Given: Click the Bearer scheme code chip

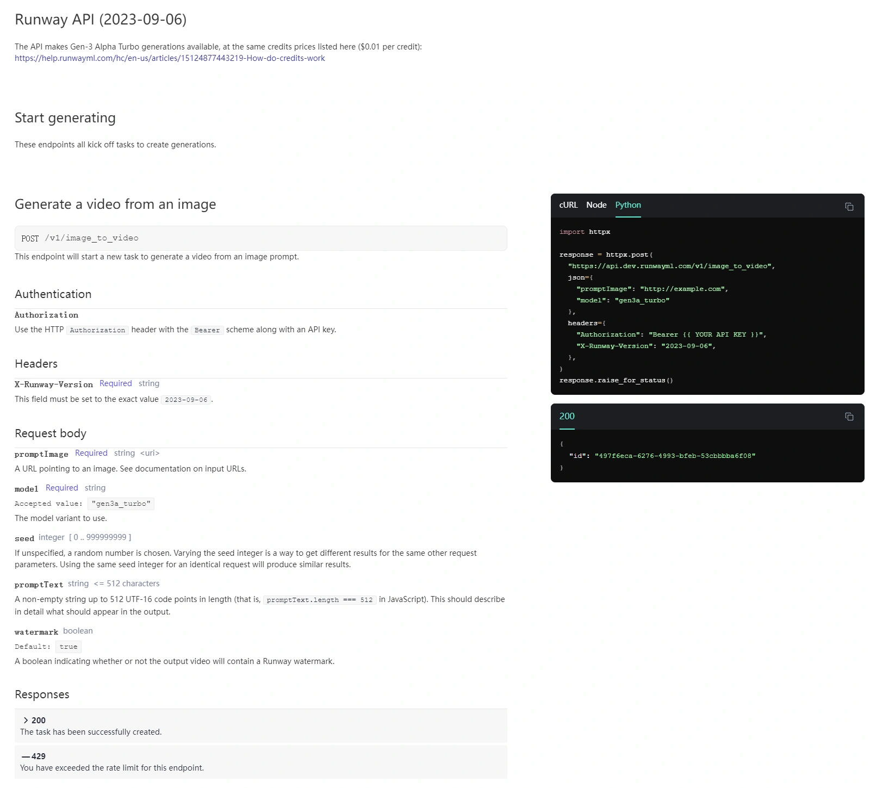Looking at the screenshot, I should [x=207, y=330].
